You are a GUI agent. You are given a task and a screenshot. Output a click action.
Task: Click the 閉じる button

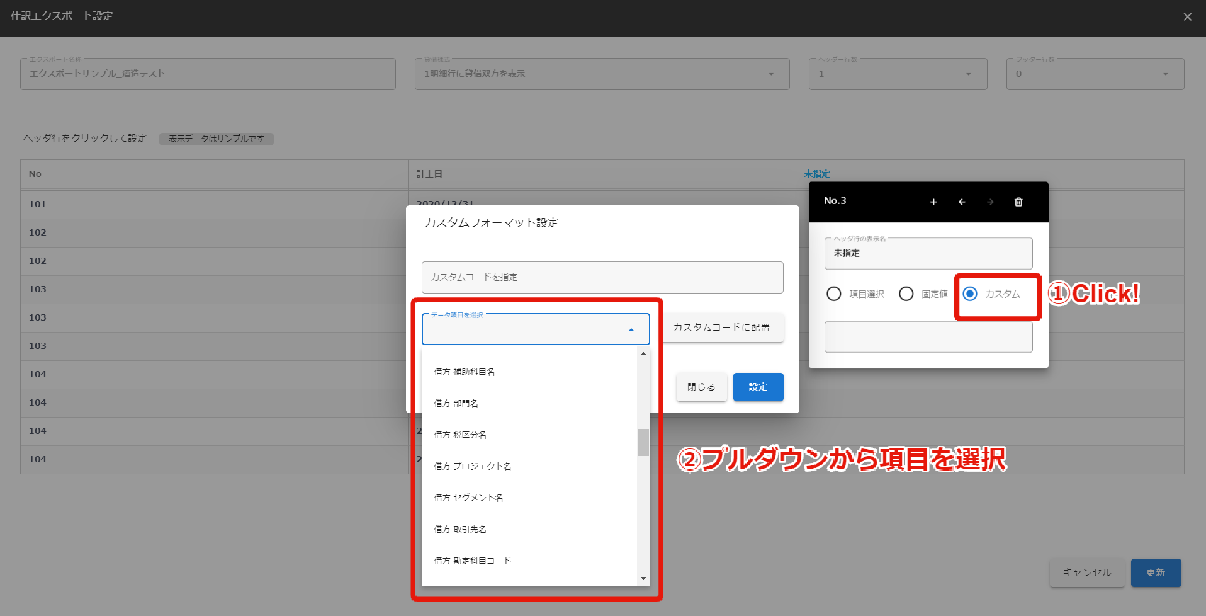[x=701, y=387]
